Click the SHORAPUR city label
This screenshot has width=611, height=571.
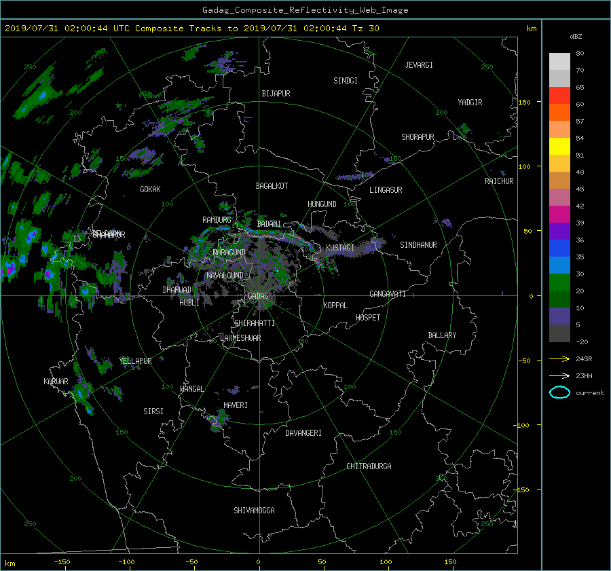pyautogui.click(x=418, y=137)
